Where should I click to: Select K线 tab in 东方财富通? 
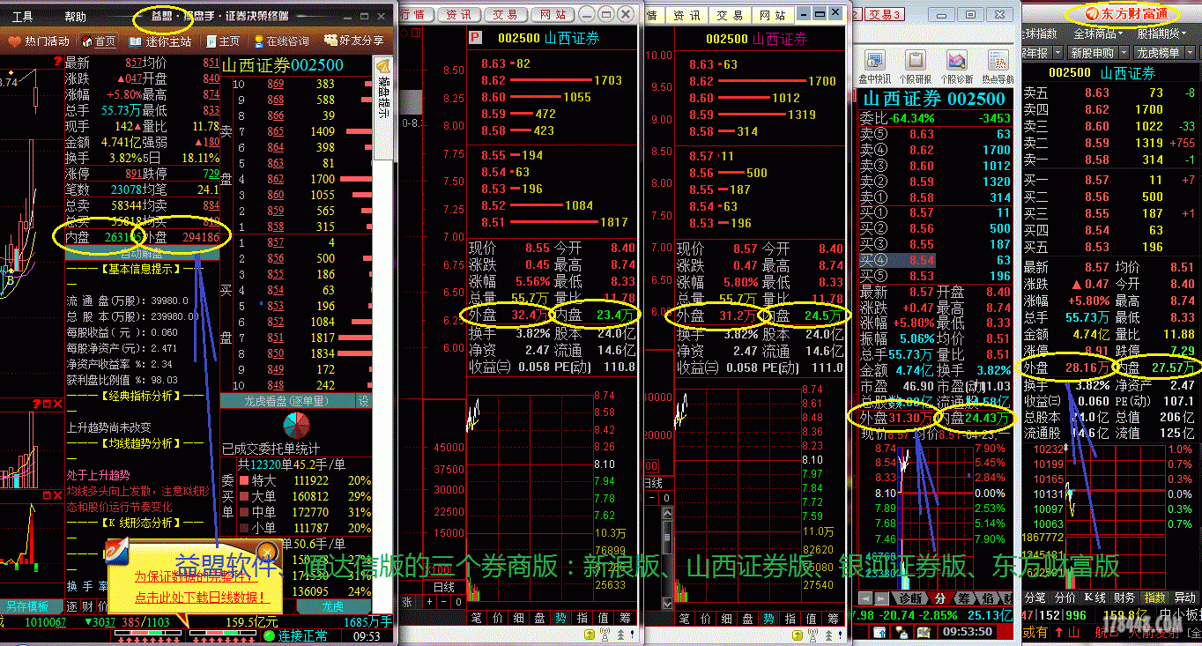tap(1095, 598)
